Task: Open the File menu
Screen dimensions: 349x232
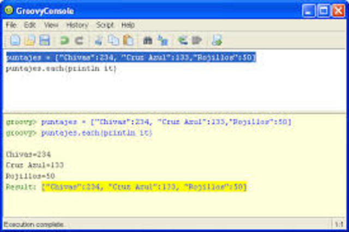Action: 11,25
